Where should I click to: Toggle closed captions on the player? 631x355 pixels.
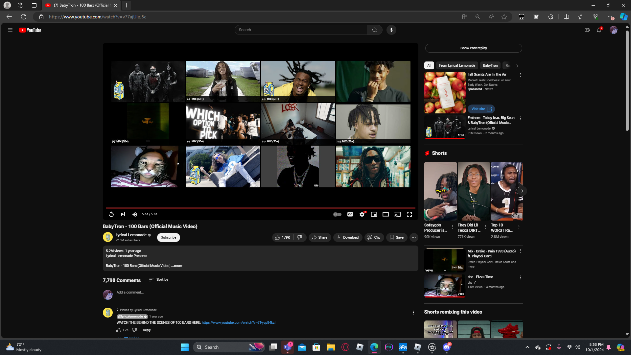[350, 214]
